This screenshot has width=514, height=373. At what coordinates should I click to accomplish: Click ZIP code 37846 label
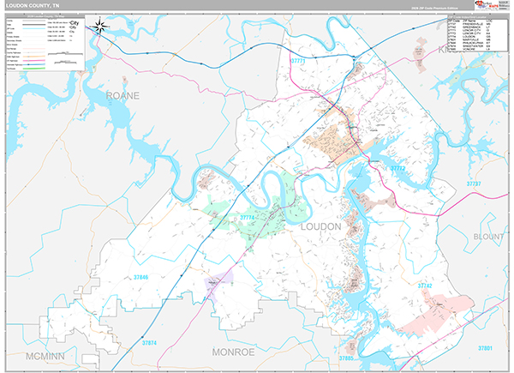pyautogui.click(x=140, y=277)
